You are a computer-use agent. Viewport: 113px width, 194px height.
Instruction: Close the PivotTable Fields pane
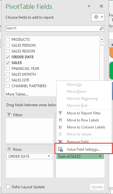101,6
